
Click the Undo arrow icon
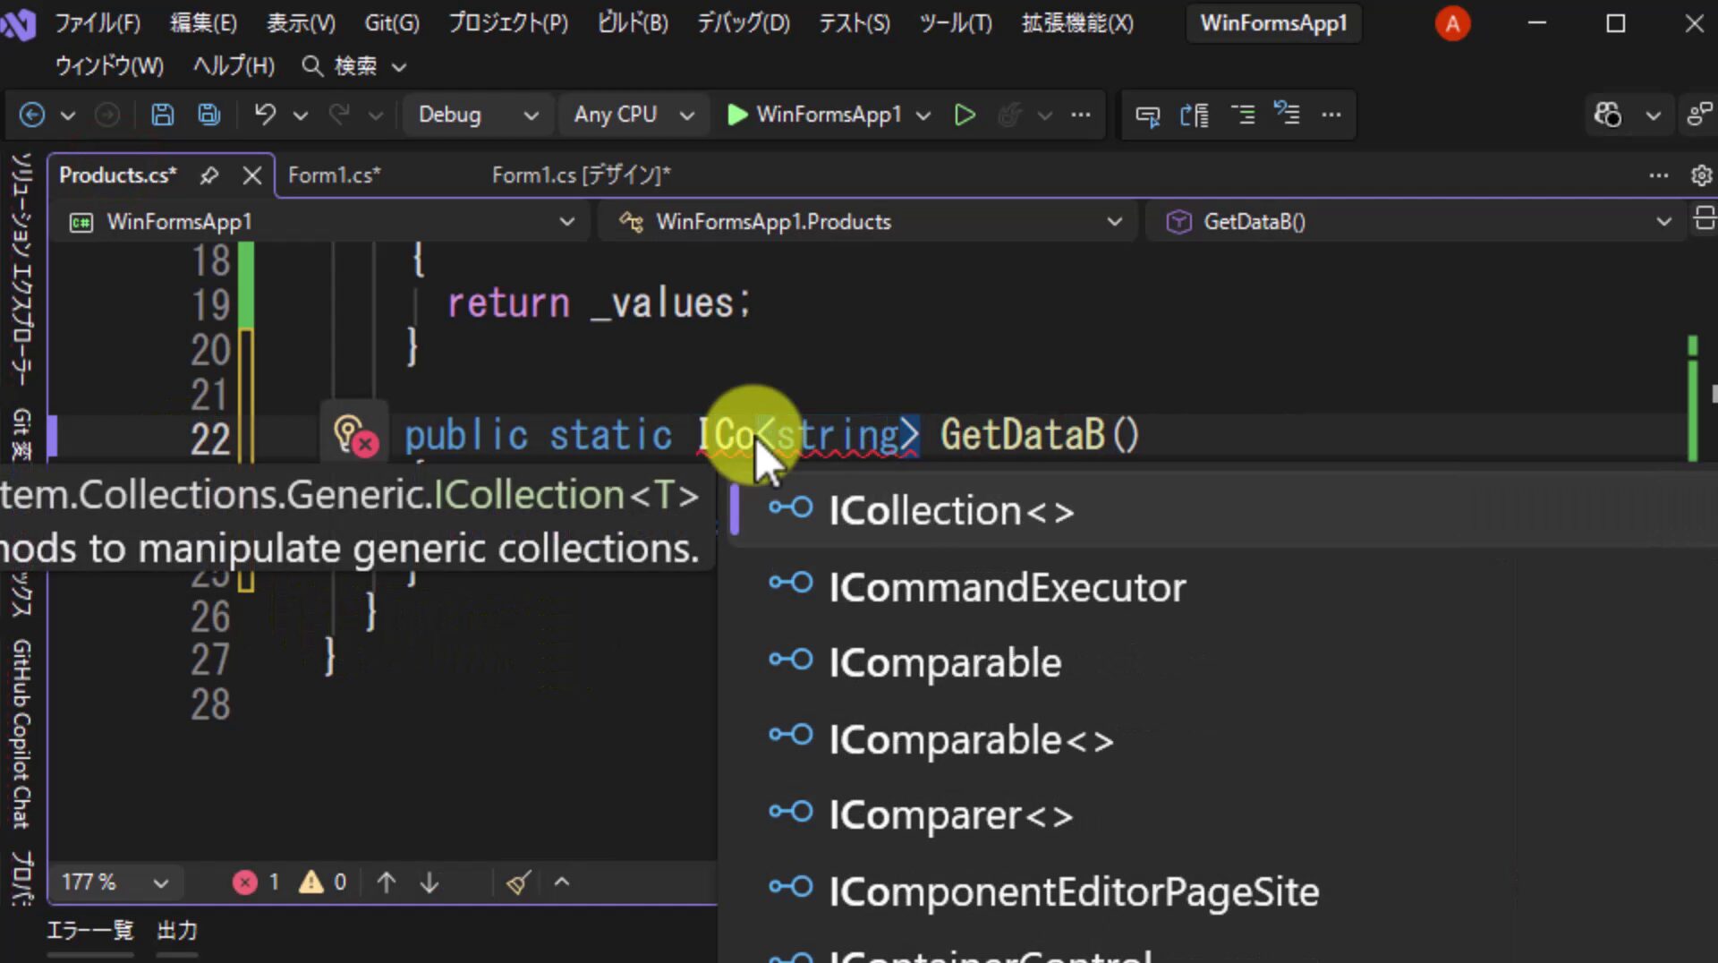coord(265,115)
